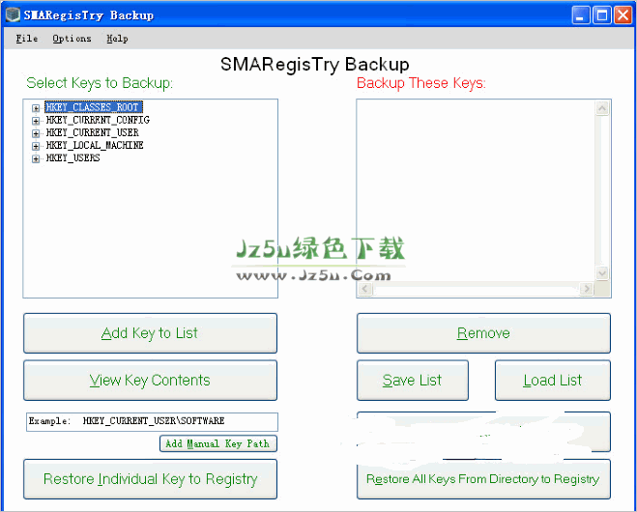Click Add Manual Key Path button
This screenshot has width=637, height=512.
pyautogui.click(x=218, y=443)
